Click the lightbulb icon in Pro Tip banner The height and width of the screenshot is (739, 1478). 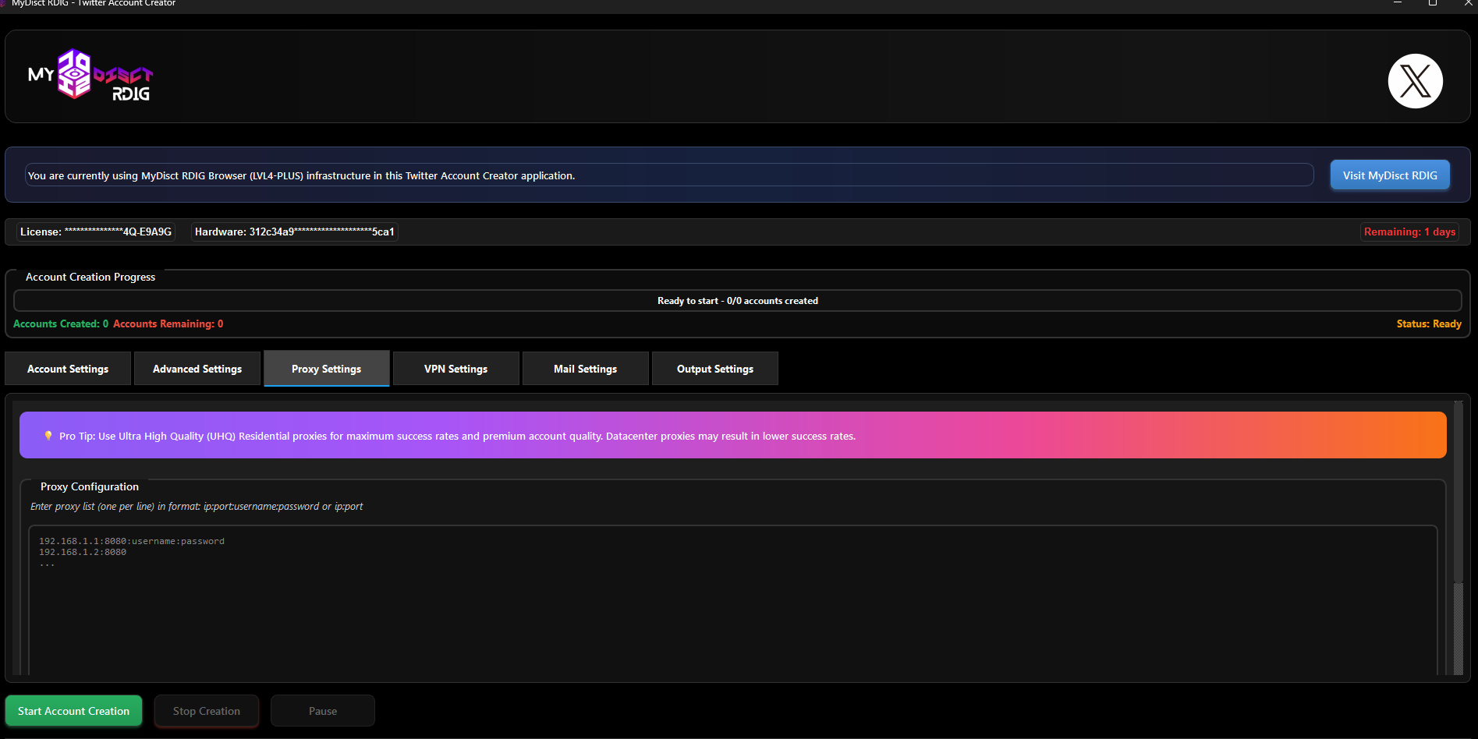(48, 436)
